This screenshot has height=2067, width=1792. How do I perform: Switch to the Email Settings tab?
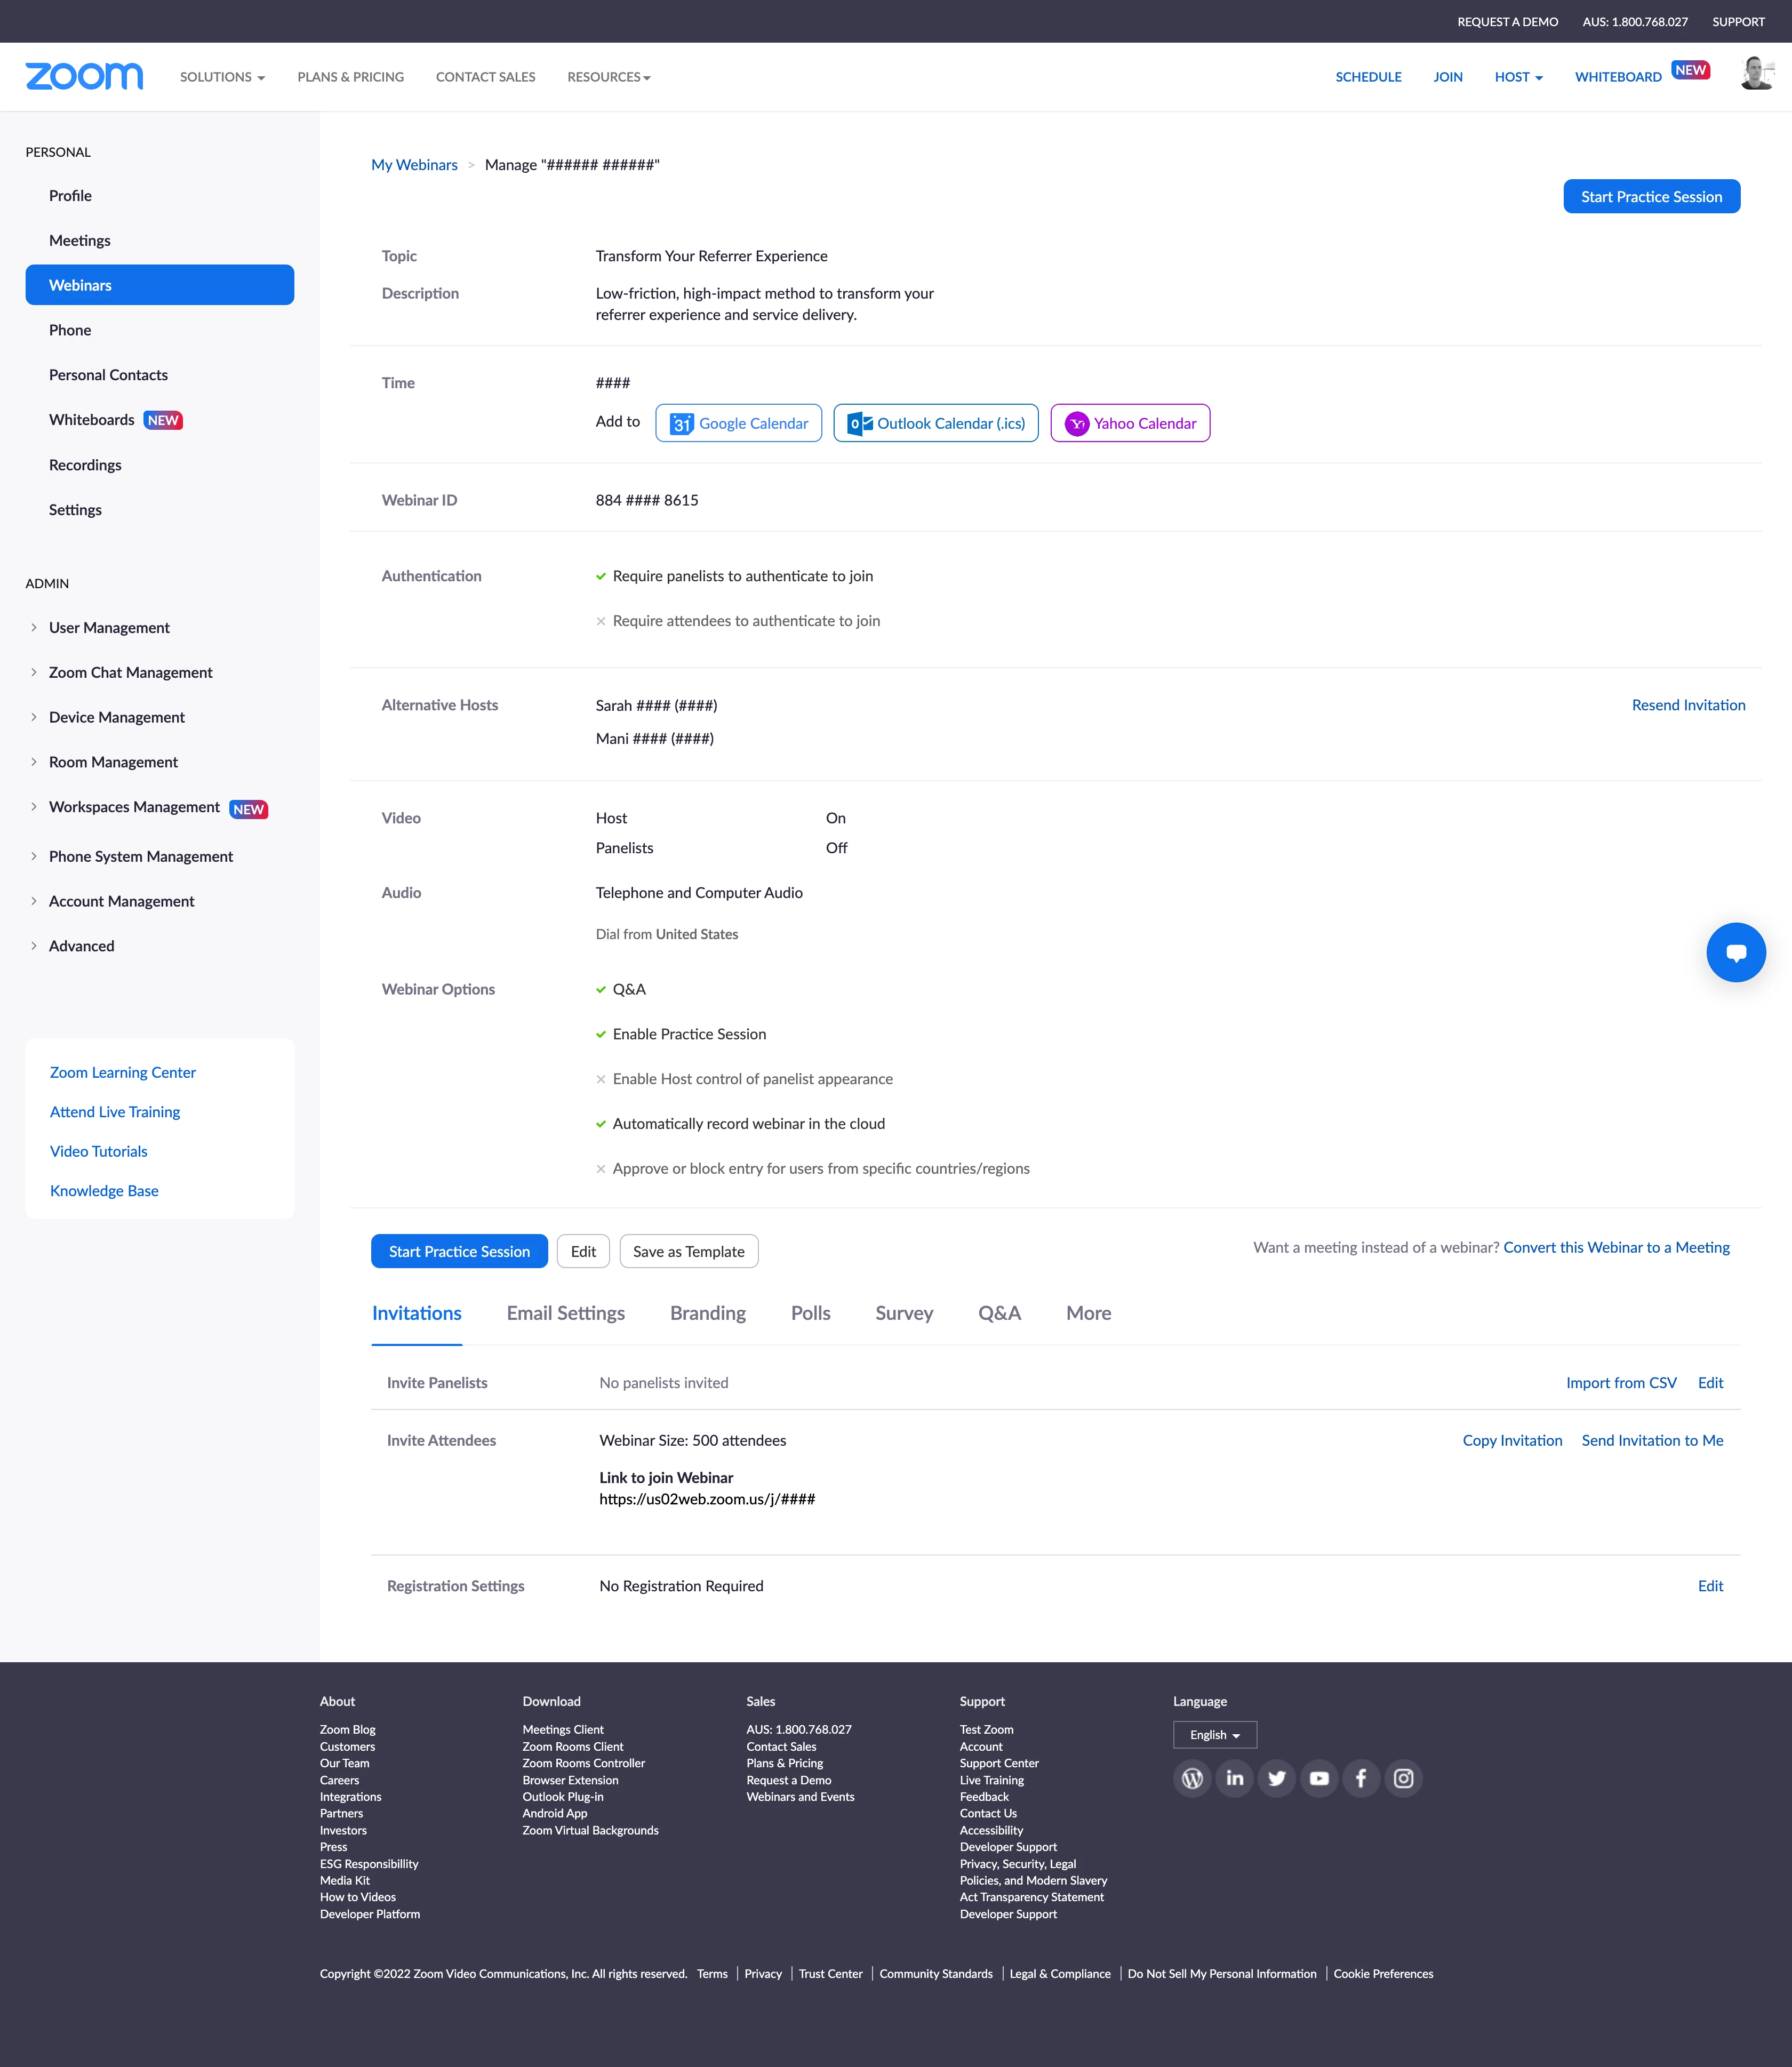point(565,1313)
